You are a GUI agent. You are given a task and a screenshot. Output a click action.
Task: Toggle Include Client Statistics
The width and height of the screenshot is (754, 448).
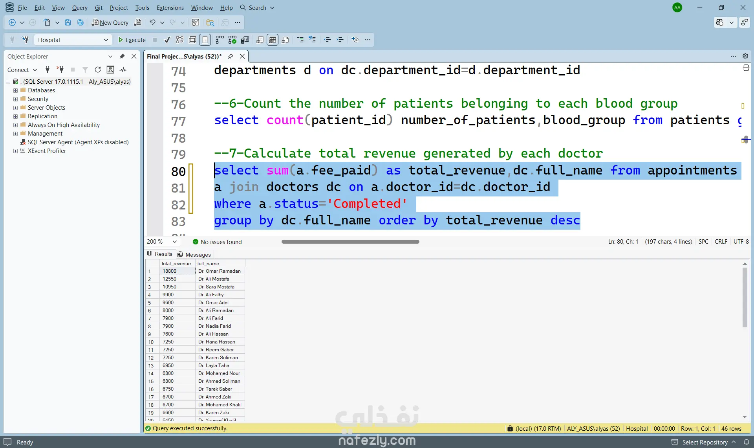pyautogui.click(x=245, y=40)
